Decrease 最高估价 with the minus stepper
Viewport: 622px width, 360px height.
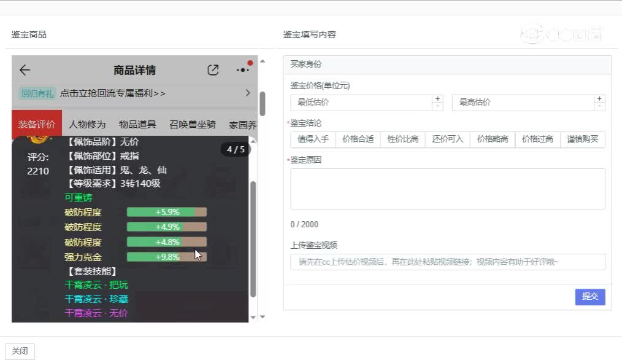pos(599,106)
